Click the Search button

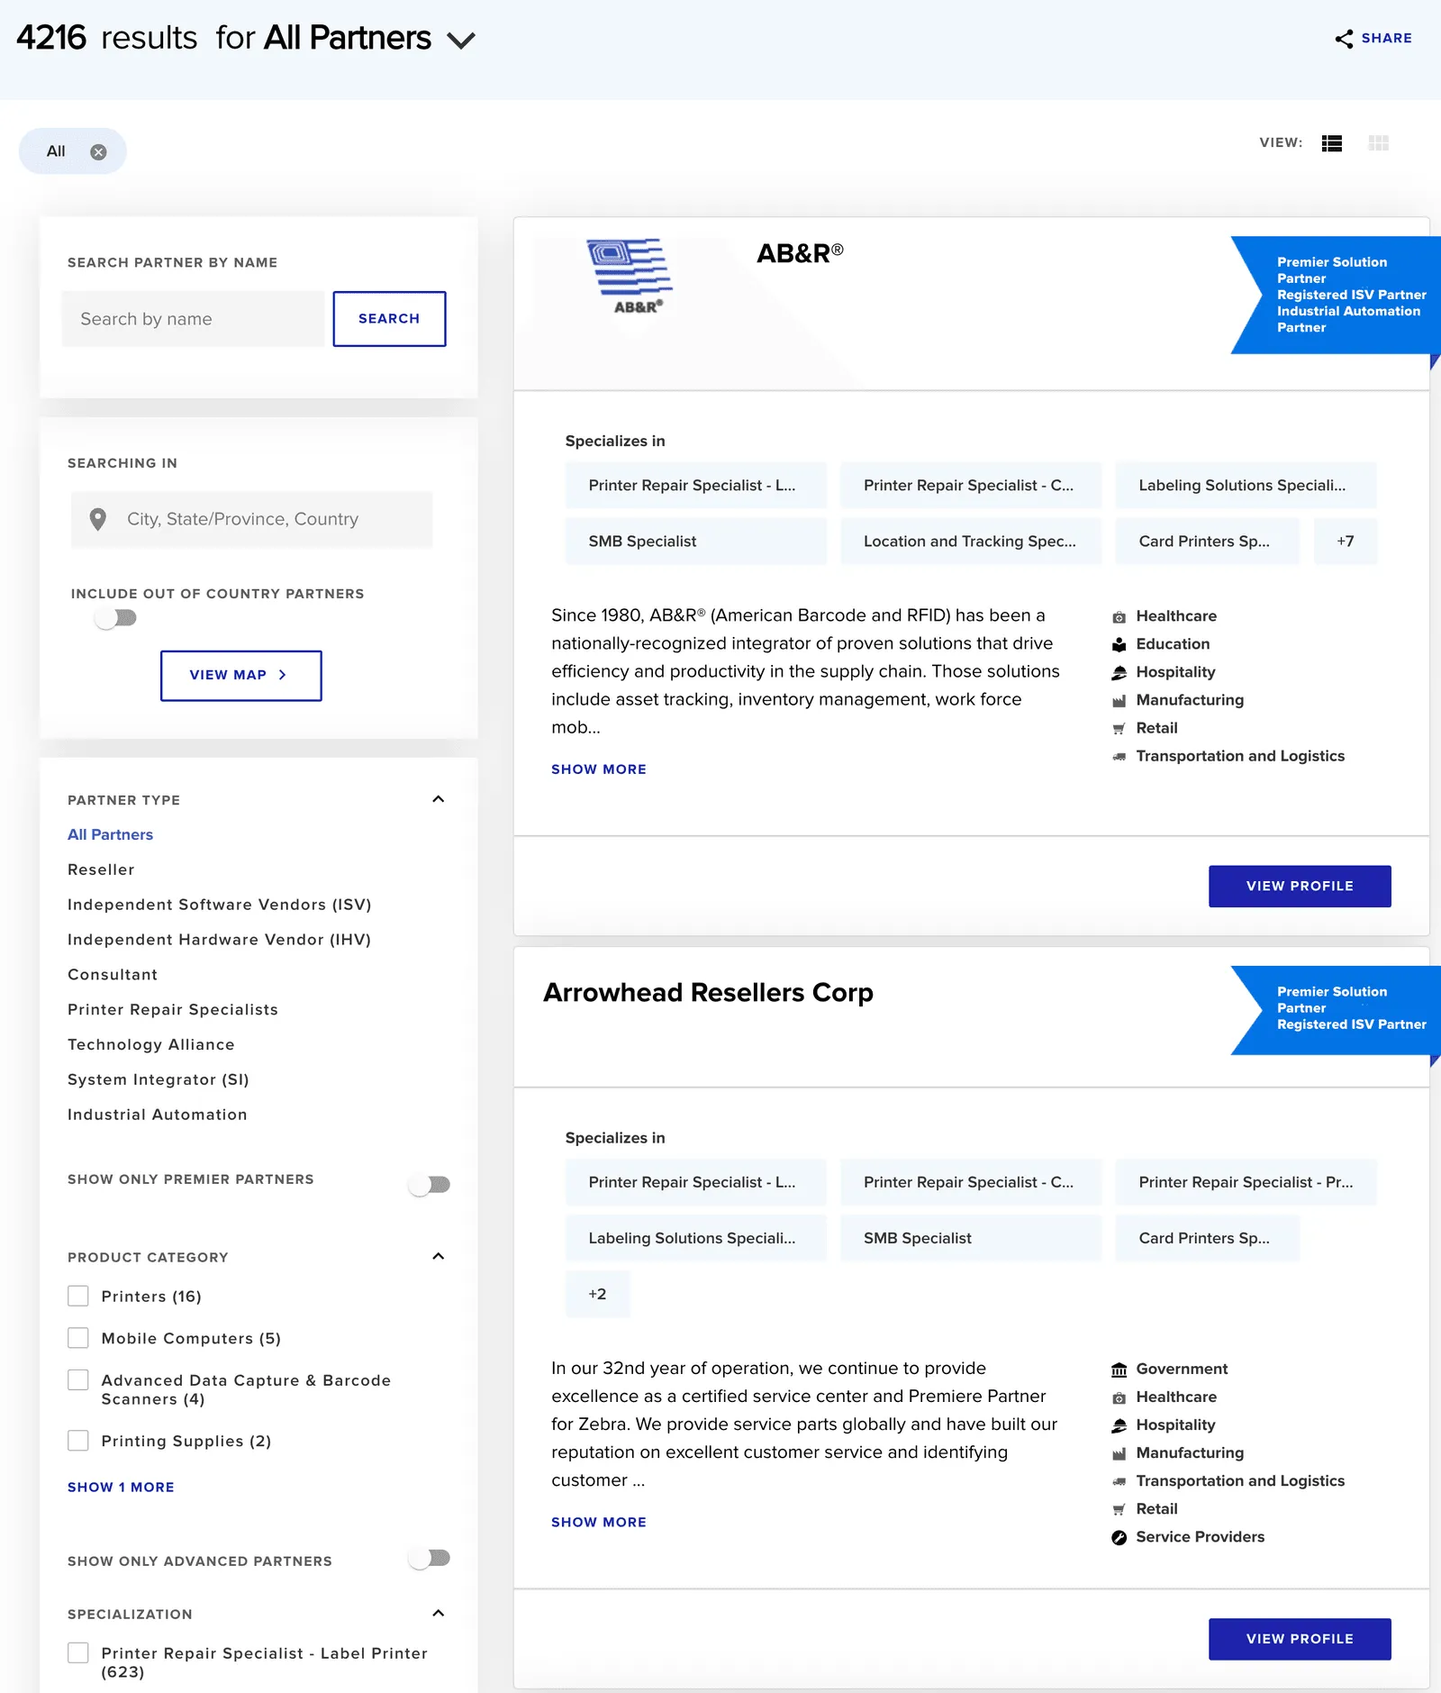click(389, 319)
